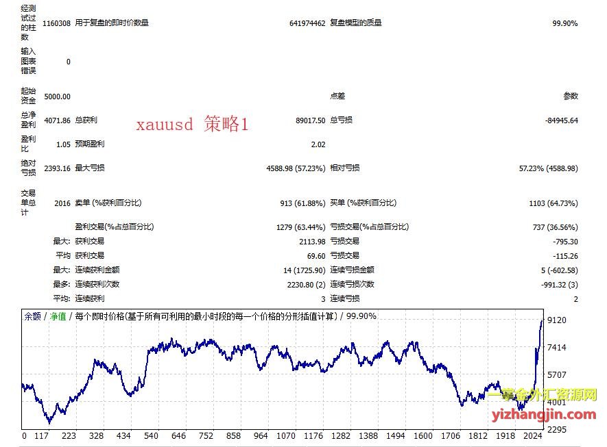
Task: Click the green 净值 legend label
Action: (x=58, y=316)
